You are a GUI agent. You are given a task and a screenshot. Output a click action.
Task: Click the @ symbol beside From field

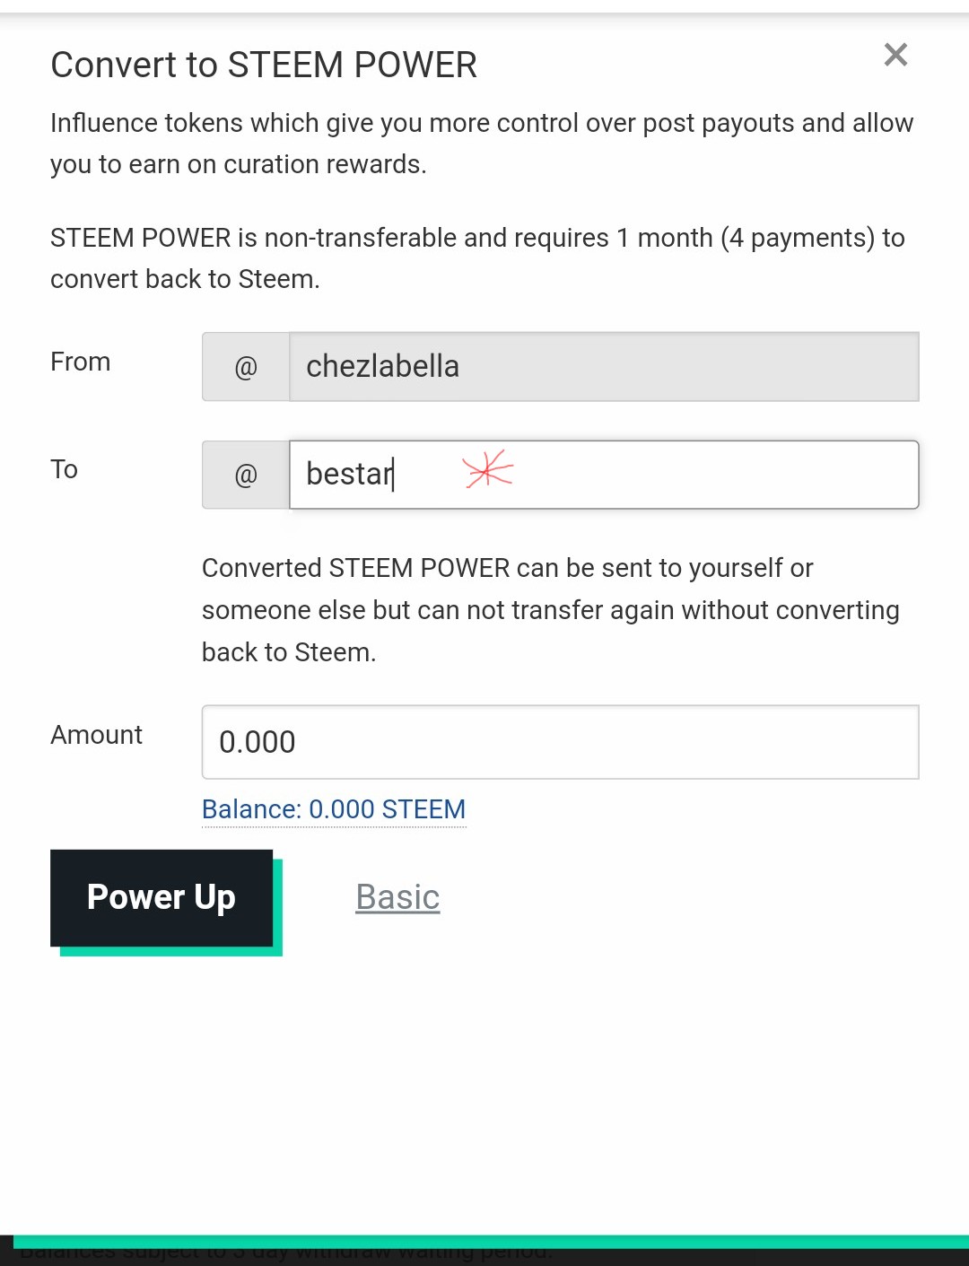coord(246,367)
